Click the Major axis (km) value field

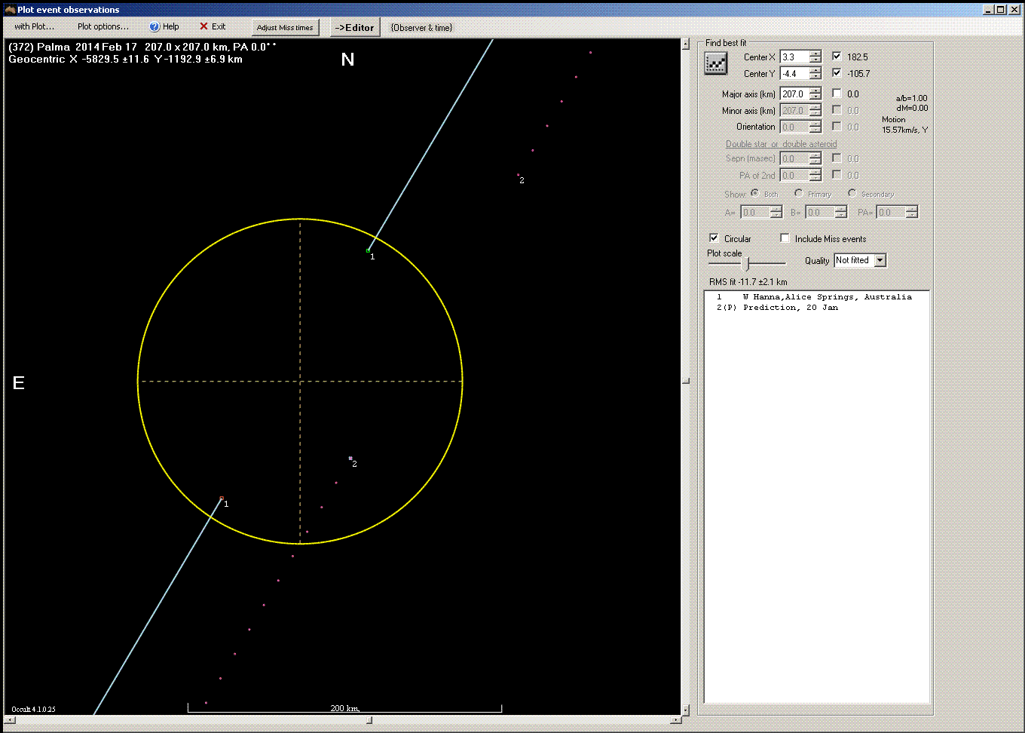(x=794, y=94)
